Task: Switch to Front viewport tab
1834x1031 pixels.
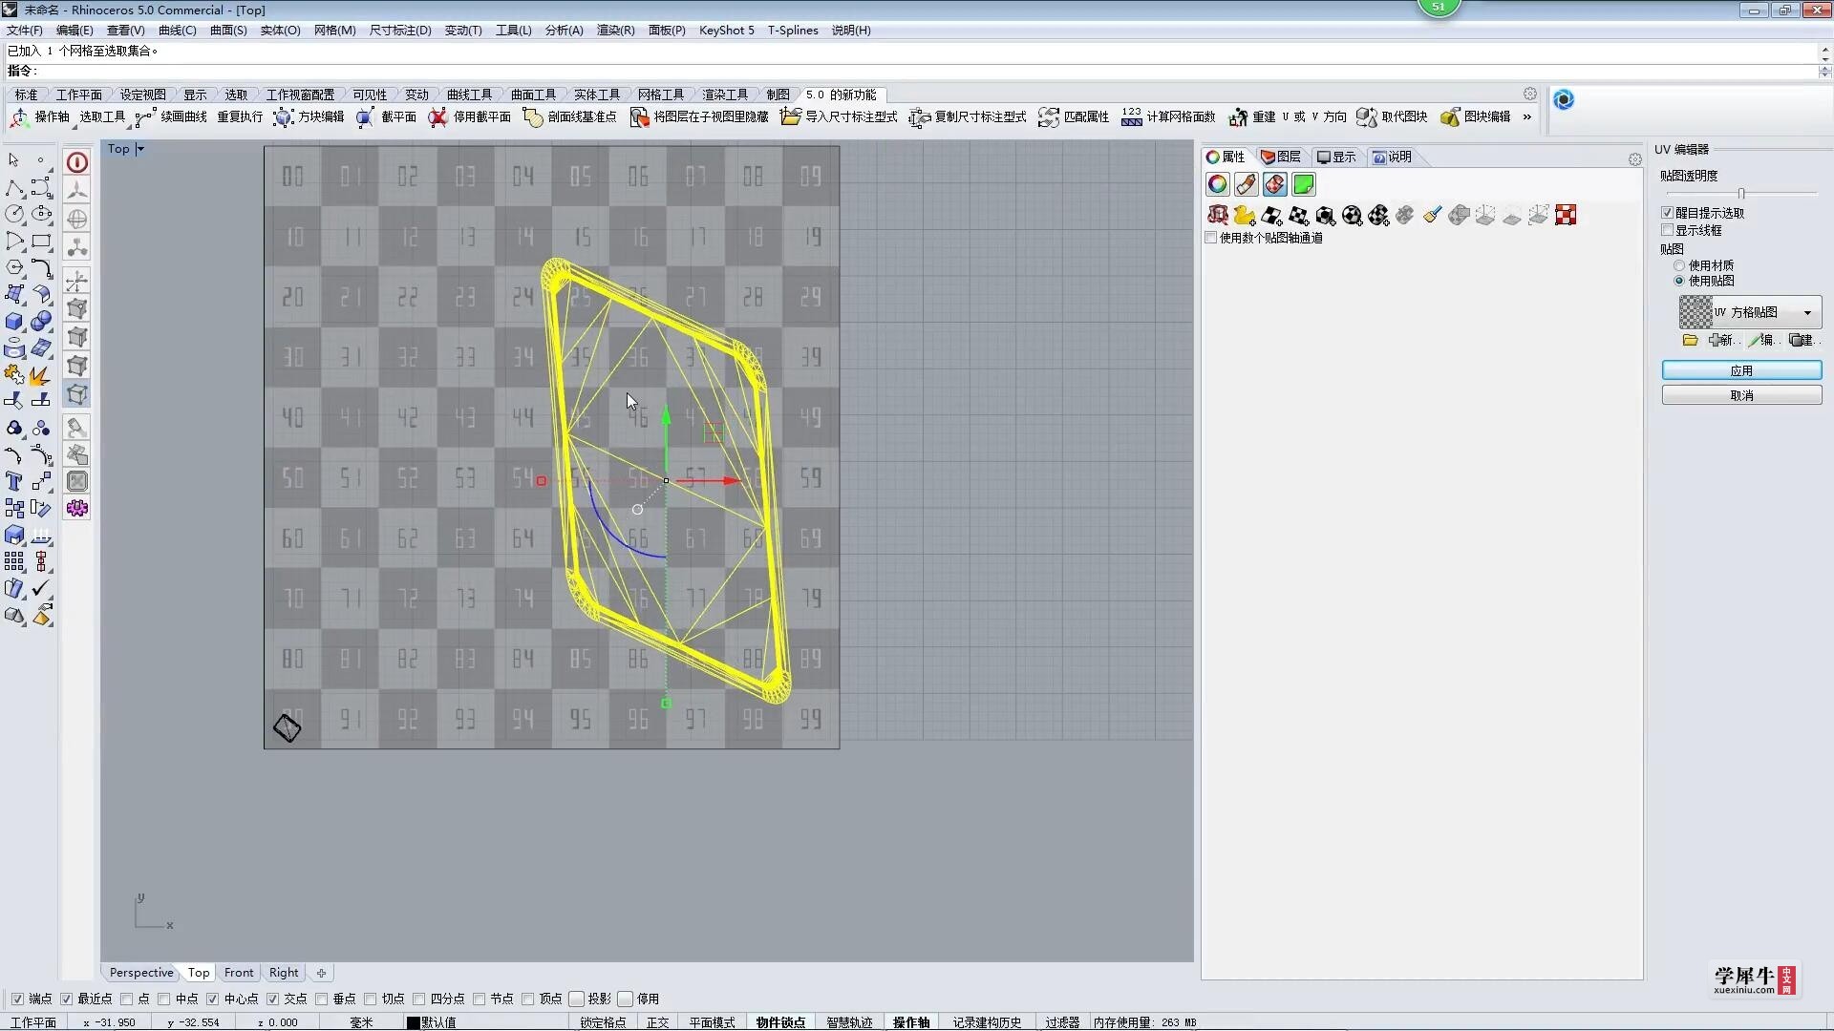Action: [239, 972]
